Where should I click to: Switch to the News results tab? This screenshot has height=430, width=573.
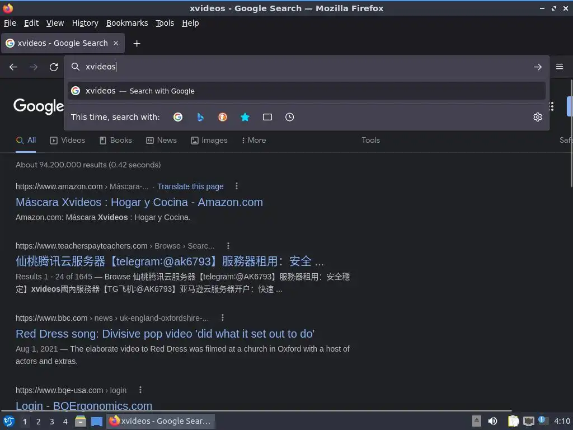[161, 141]
